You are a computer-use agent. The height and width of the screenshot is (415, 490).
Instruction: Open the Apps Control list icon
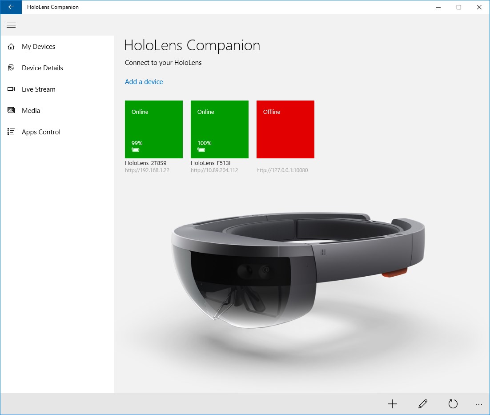click(x=11, y=132)
